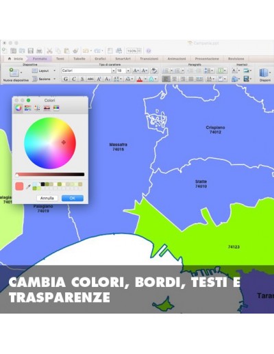
Task: Open the Disponi arrange button
Action: pyautogui.click(x=265, y=75)
